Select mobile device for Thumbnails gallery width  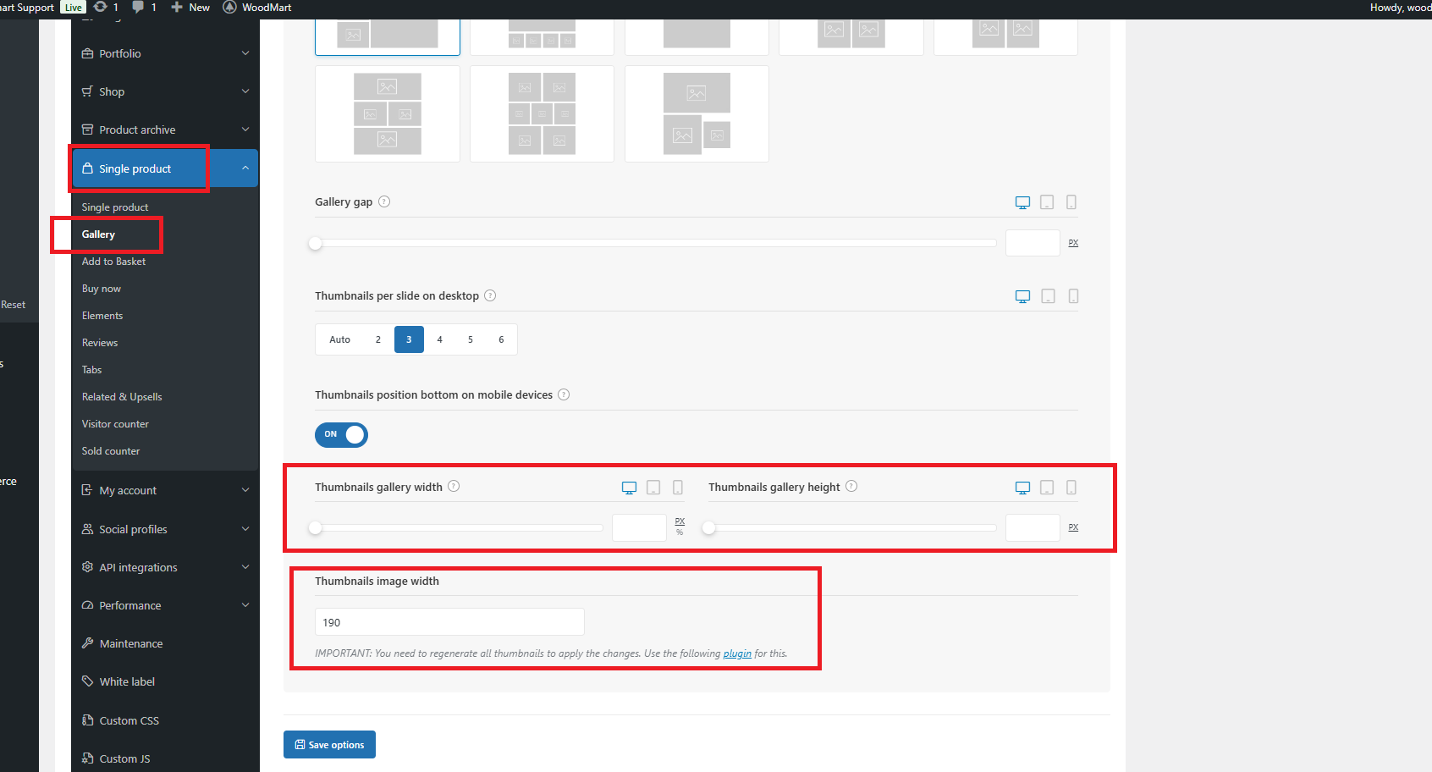(x=678, y=488)
